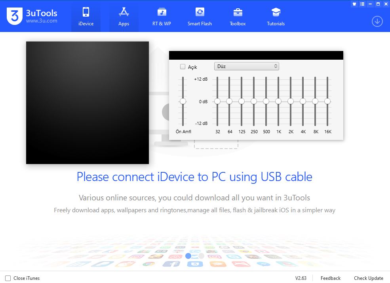The width and height of the screenshot is (390, 283).
Task: Tick the Close iTunes checkbox
Action: [8, 278]
